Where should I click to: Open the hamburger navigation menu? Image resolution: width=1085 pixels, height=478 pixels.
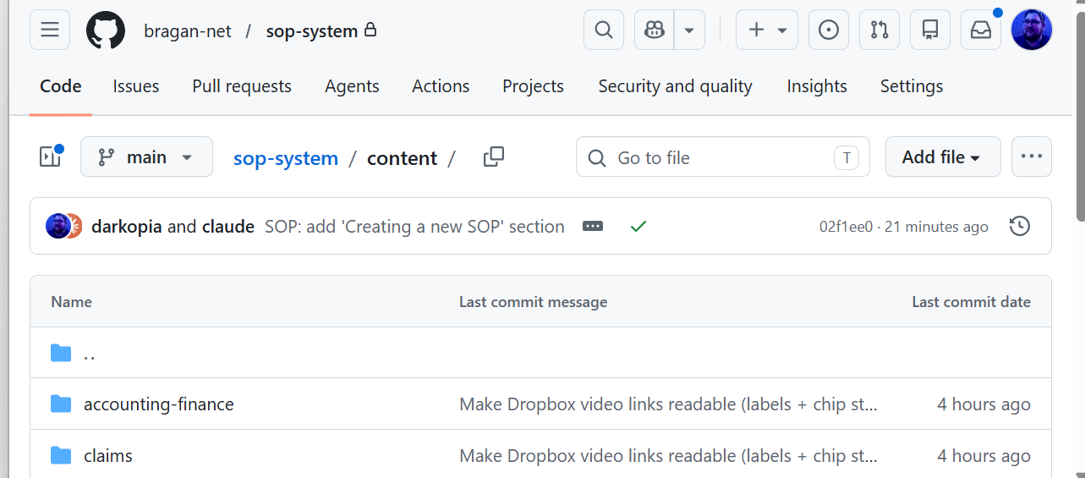(x=50, y=30)
